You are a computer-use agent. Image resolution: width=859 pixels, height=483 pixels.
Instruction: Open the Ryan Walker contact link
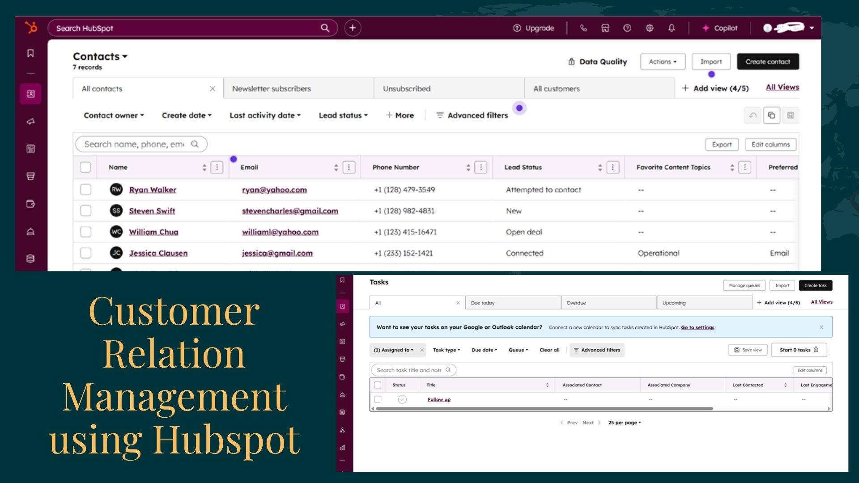pos(153,190)
